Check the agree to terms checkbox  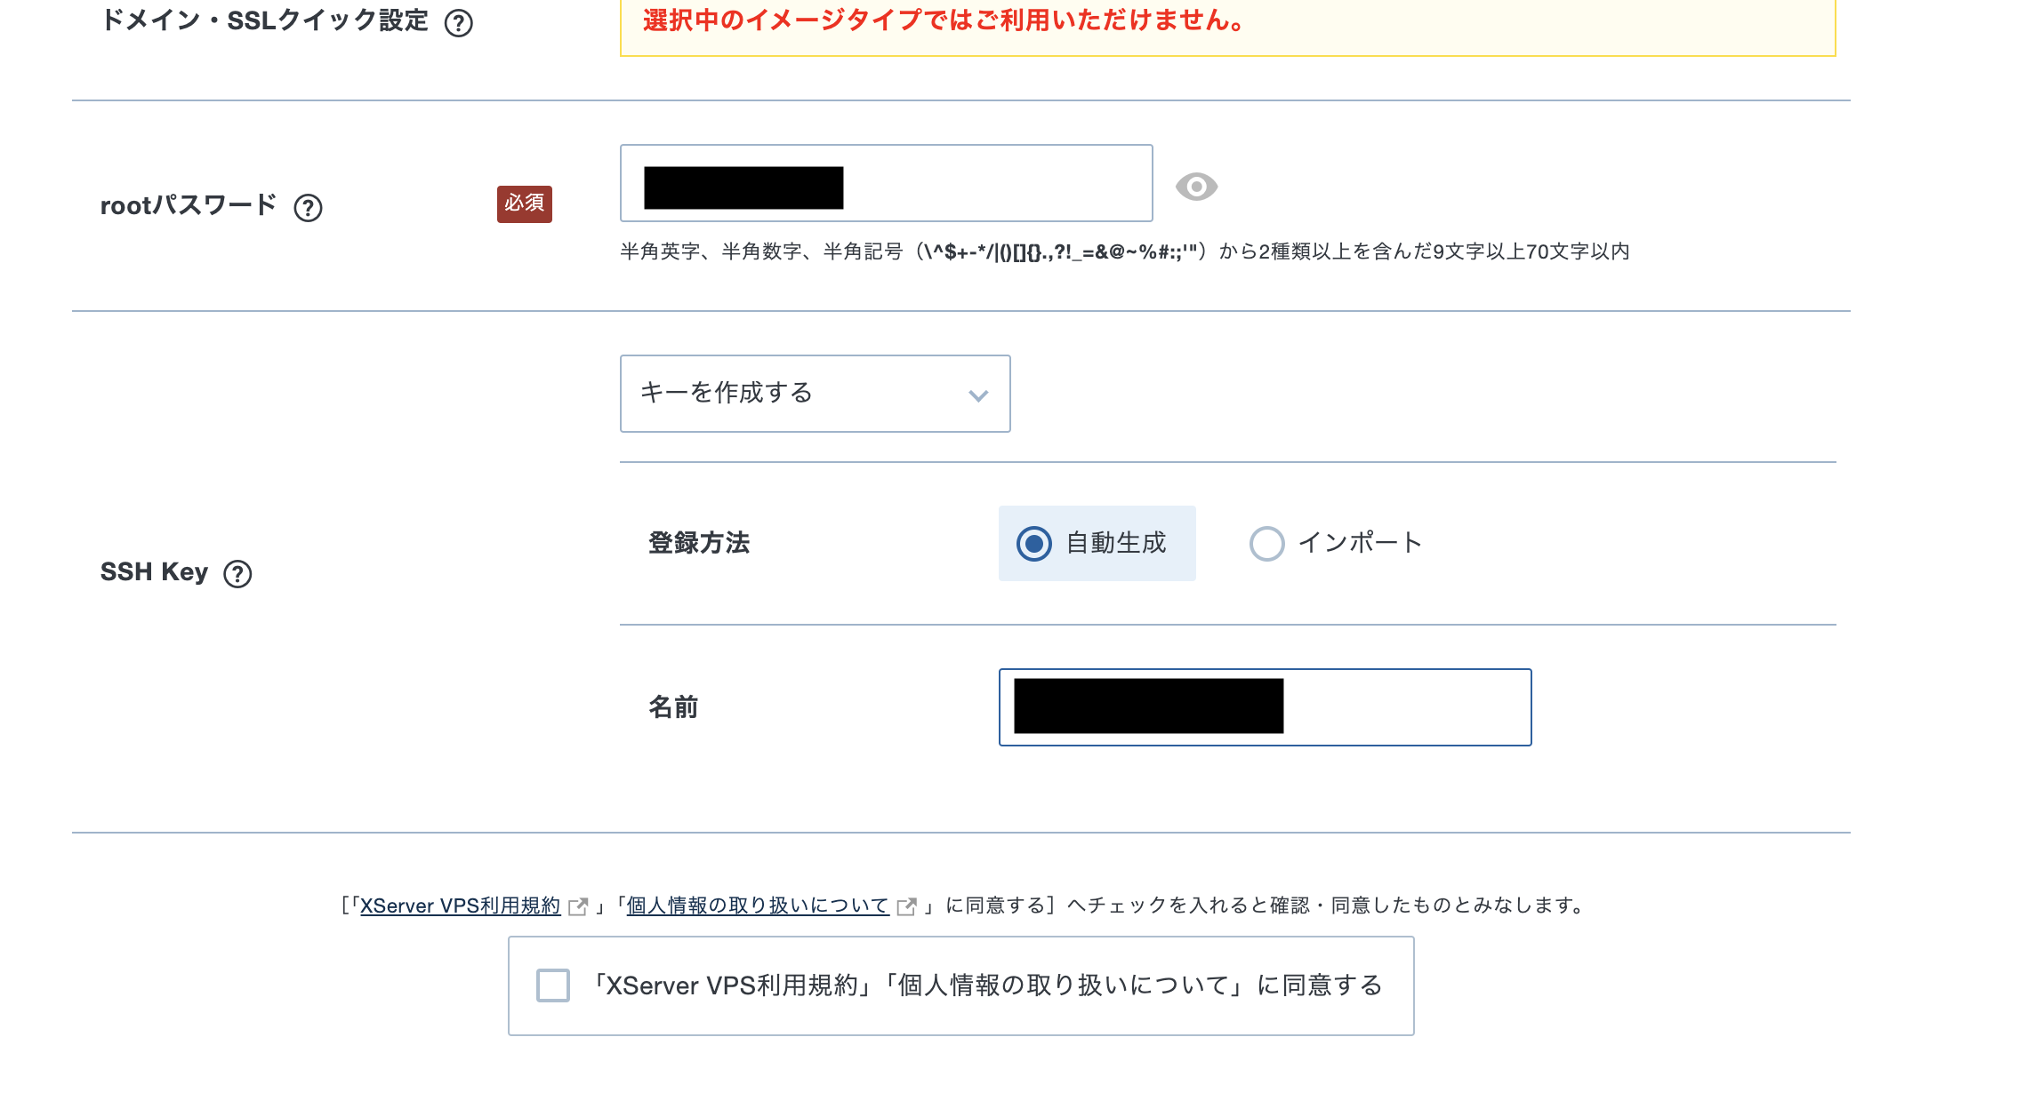[552, 985]
